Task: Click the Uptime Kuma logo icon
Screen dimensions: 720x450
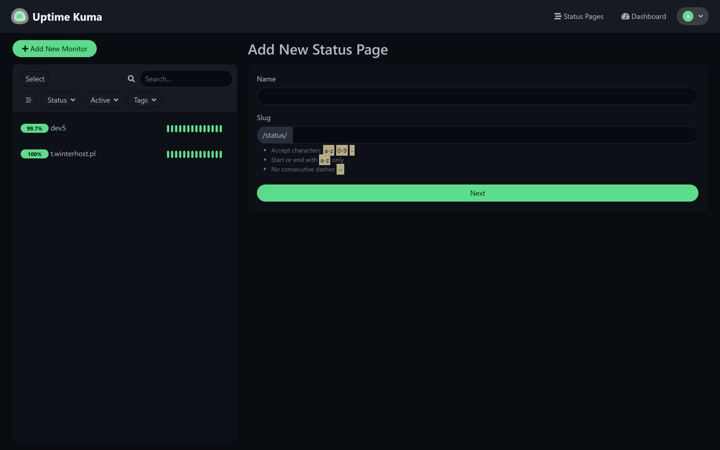Action: pyautogui.click(x=20, y=17)
